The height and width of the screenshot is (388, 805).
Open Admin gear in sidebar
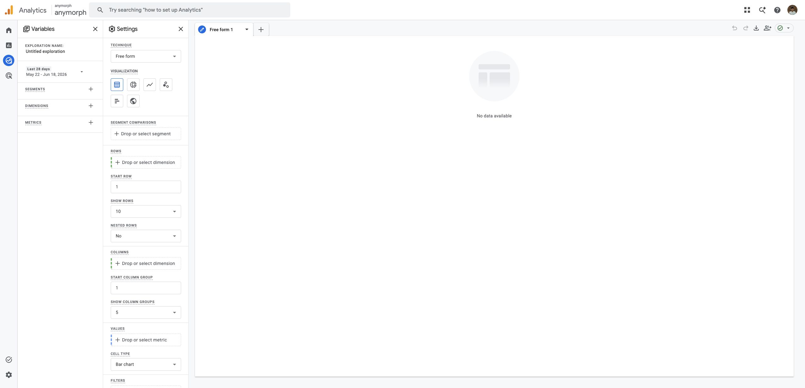pos(9,375)
